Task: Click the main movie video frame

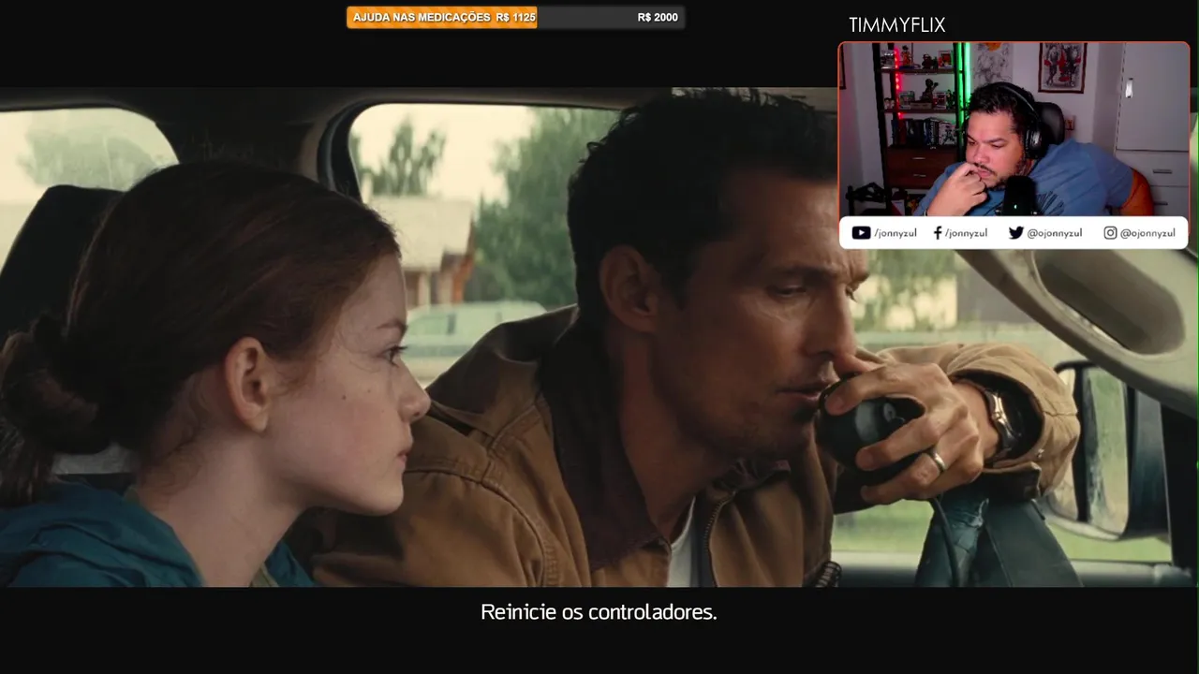Action: (599, 337)
